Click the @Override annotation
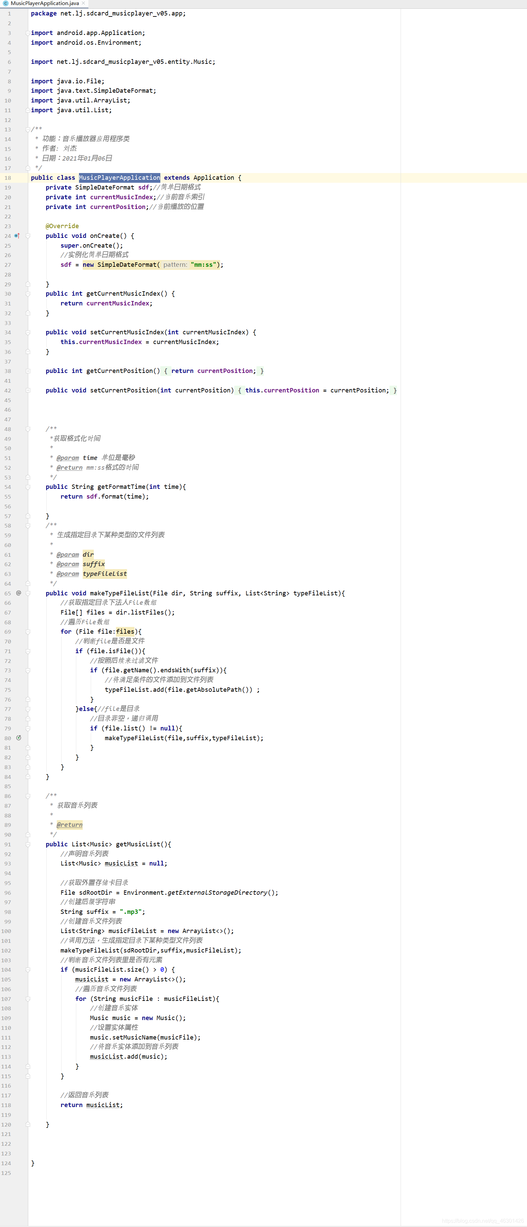 tap(62, 226)
